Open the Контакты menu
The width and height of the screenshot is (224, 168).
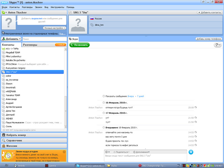pos(15,7)
